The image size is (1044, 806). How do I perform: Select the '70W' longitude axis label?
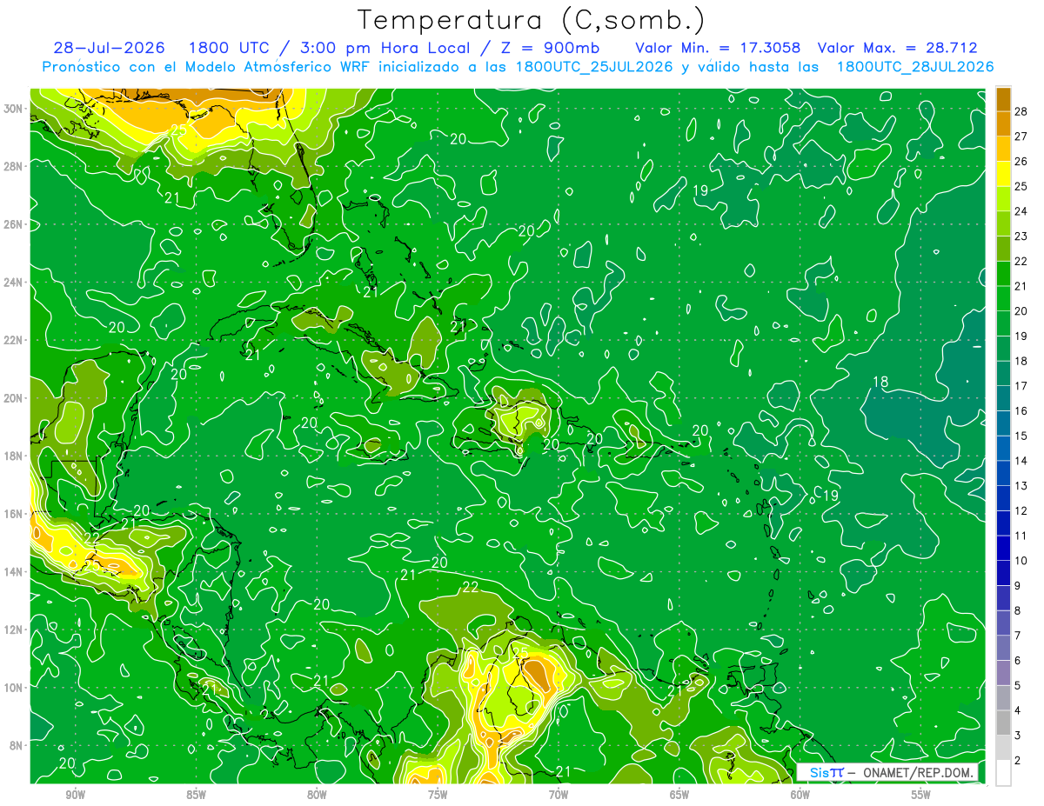click(x=559, y=795)
